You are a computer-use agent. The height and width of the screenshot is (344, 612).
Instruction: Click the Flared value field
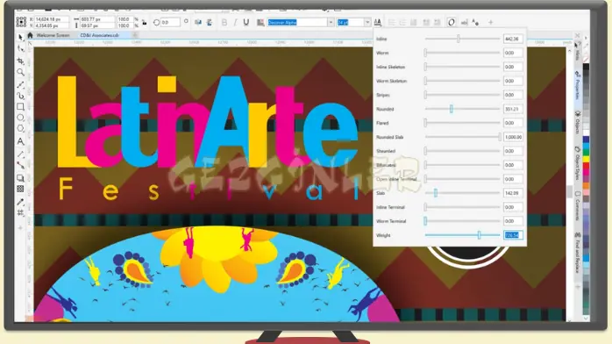click(513, 123)
